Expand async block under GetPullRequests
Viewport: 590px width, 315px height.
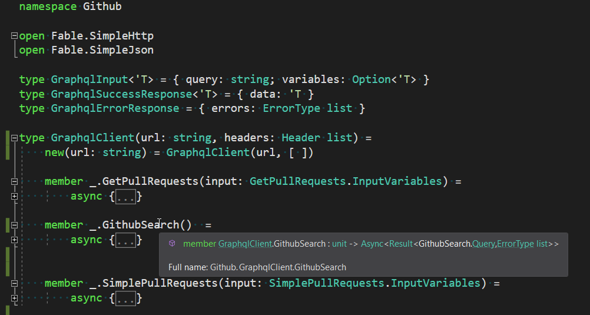14,197
